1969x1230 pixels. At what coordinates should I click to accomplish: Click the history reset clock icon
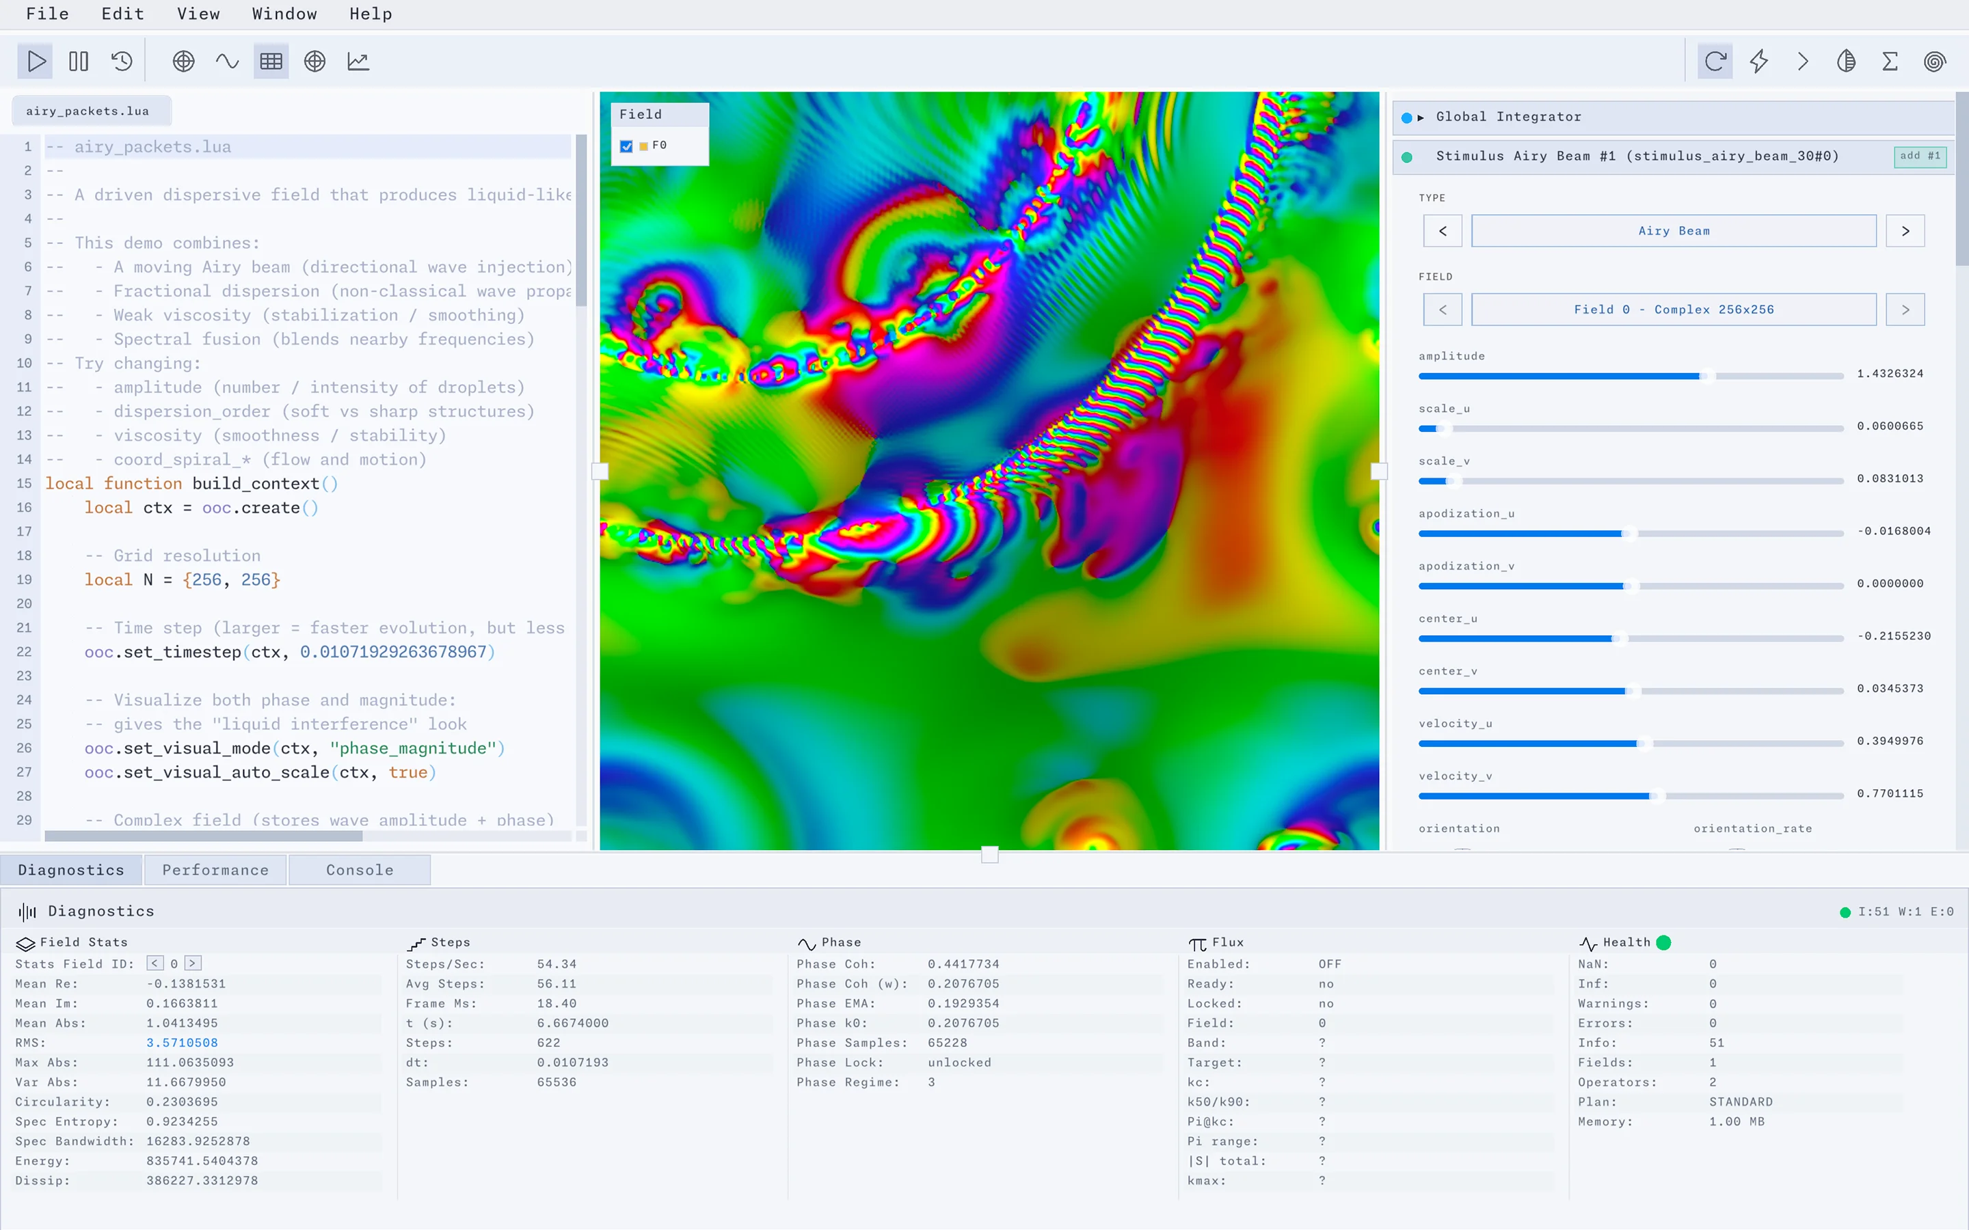click(122, 61)
